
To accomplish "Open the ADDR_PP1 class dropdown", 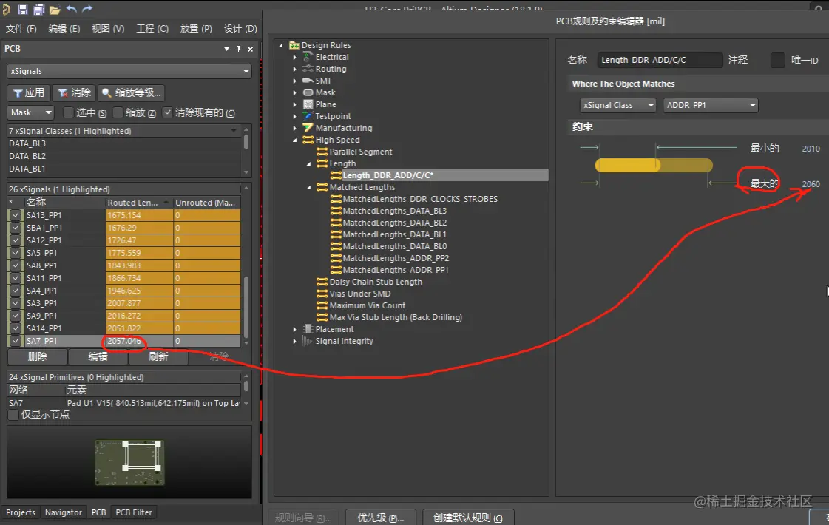I will [711, 105].
